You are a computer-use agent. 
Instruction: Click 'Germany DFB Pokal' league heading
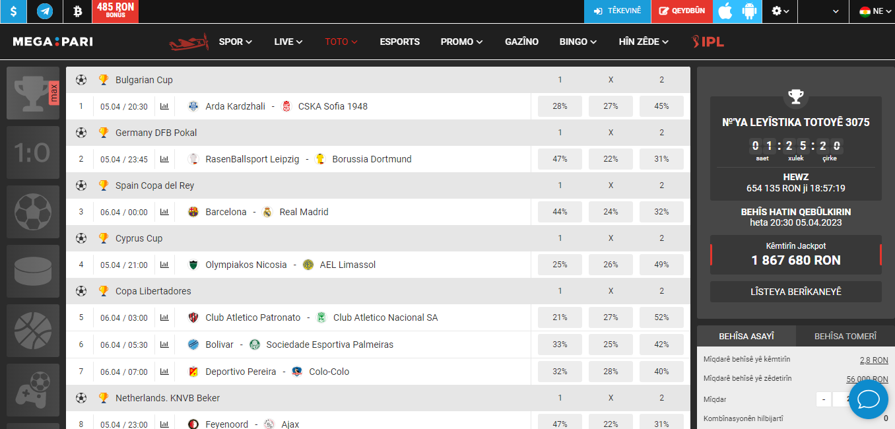click(x=156, y=133)
